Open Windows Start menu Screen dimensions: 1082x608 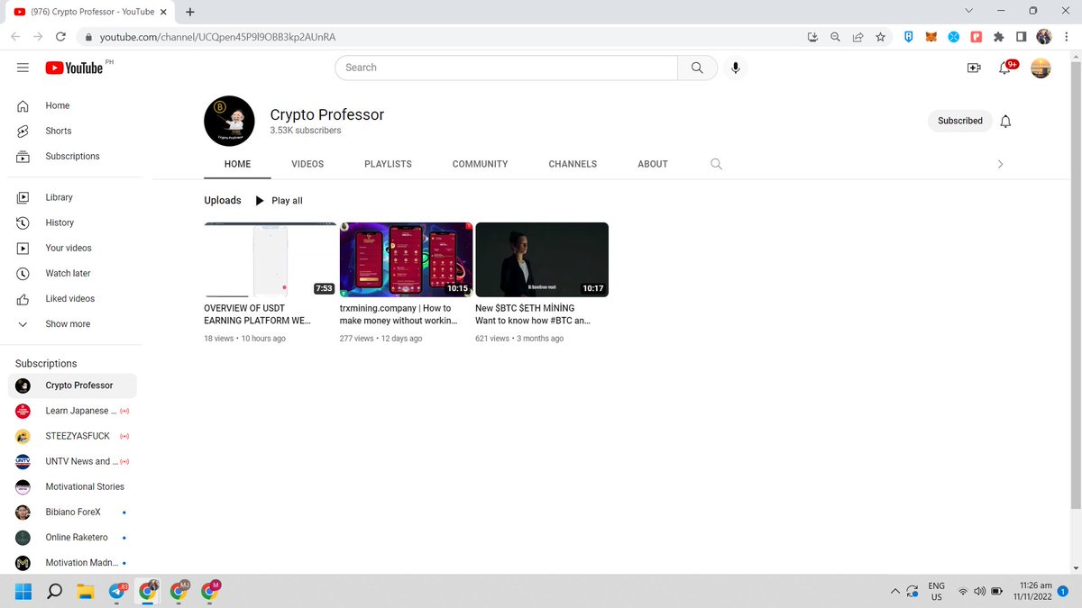pyautogui.click(x=23, y=592)
